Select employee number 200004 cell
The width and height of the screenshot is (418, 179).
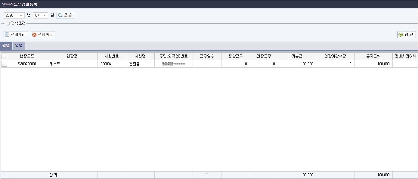click(x=112, y=64)
